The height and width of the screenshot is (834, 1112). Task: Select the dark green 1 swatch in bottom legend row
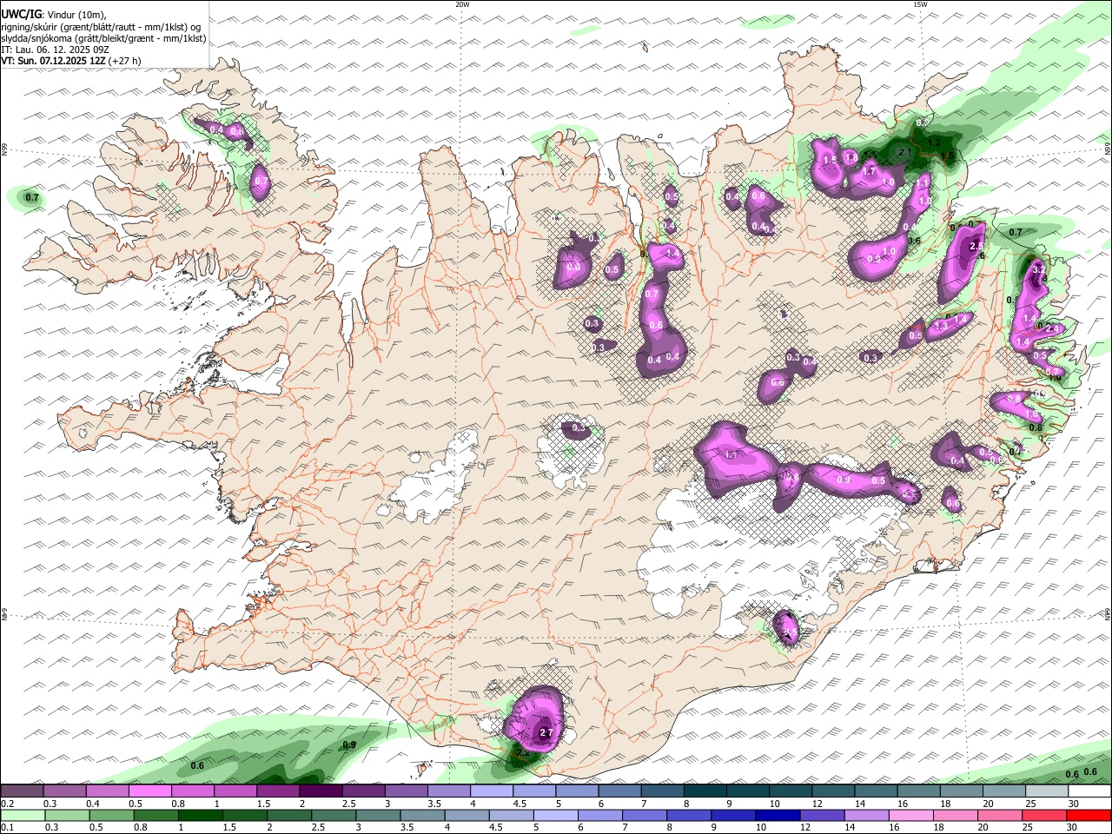pos(200,815)
